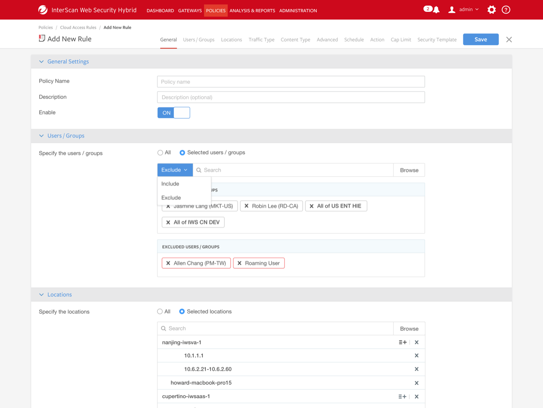The image size is (543, 408).
Task: Remove Roaming User from excluded list
Action: [x=239, y=263]
